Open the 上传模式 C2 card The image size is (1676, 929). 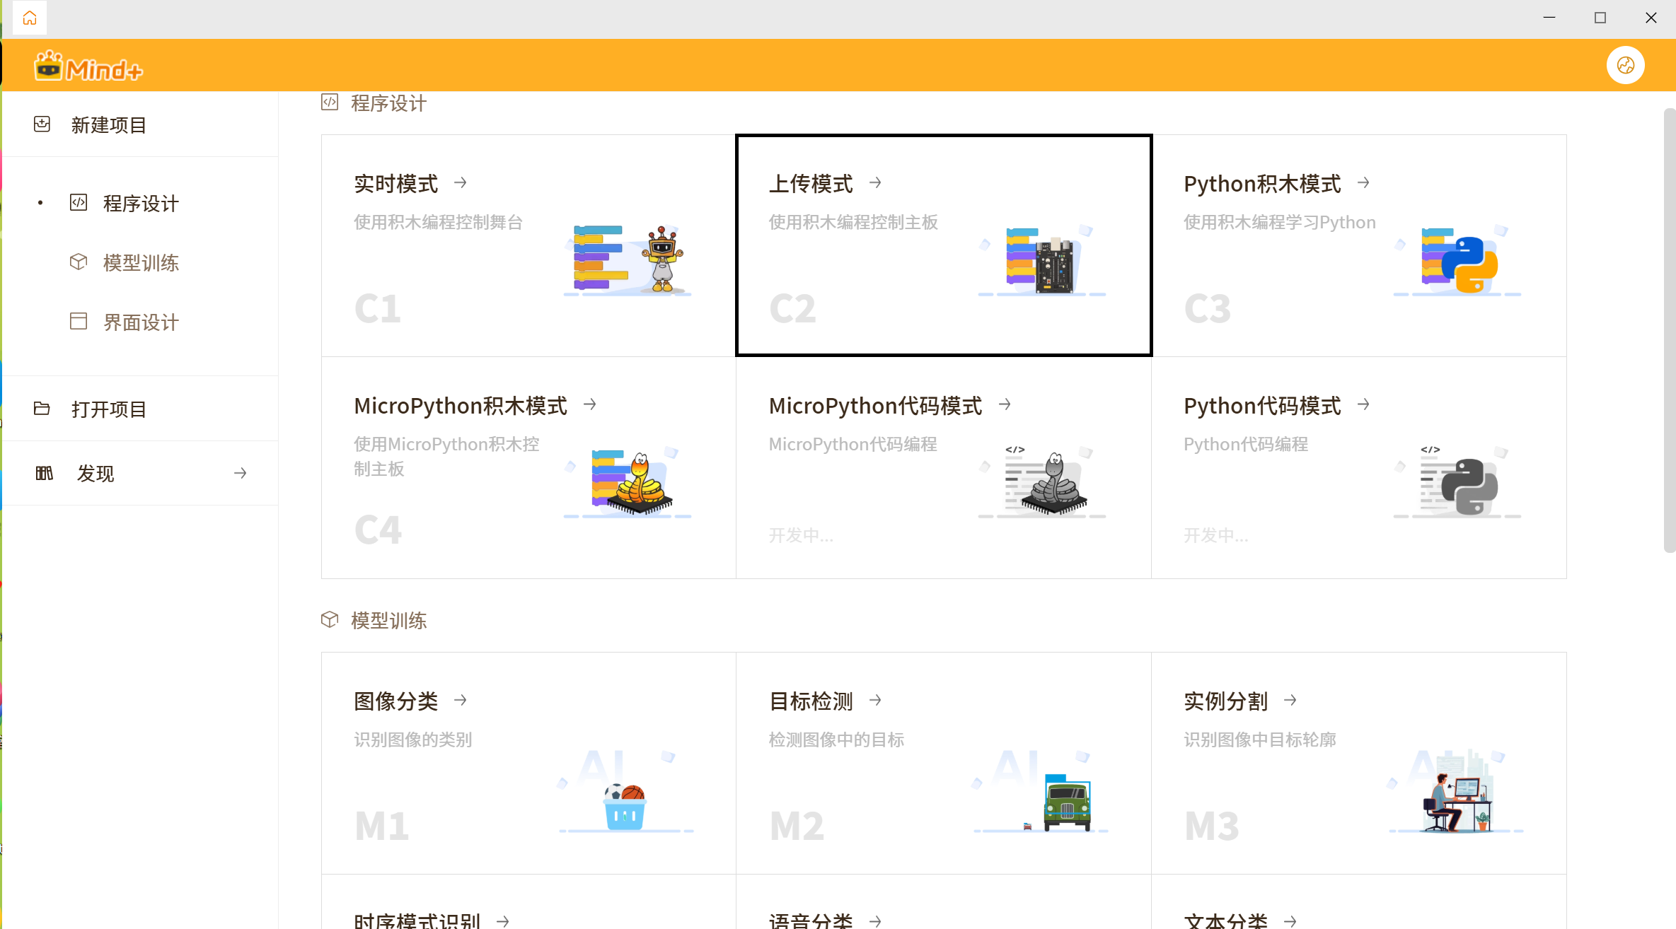(943, 245)
